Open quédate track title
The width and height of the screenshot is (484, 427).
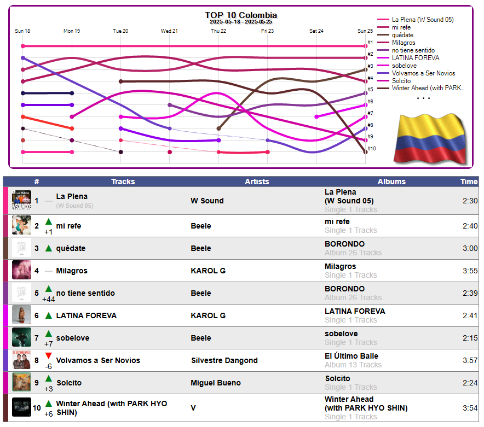click(71, 248)
